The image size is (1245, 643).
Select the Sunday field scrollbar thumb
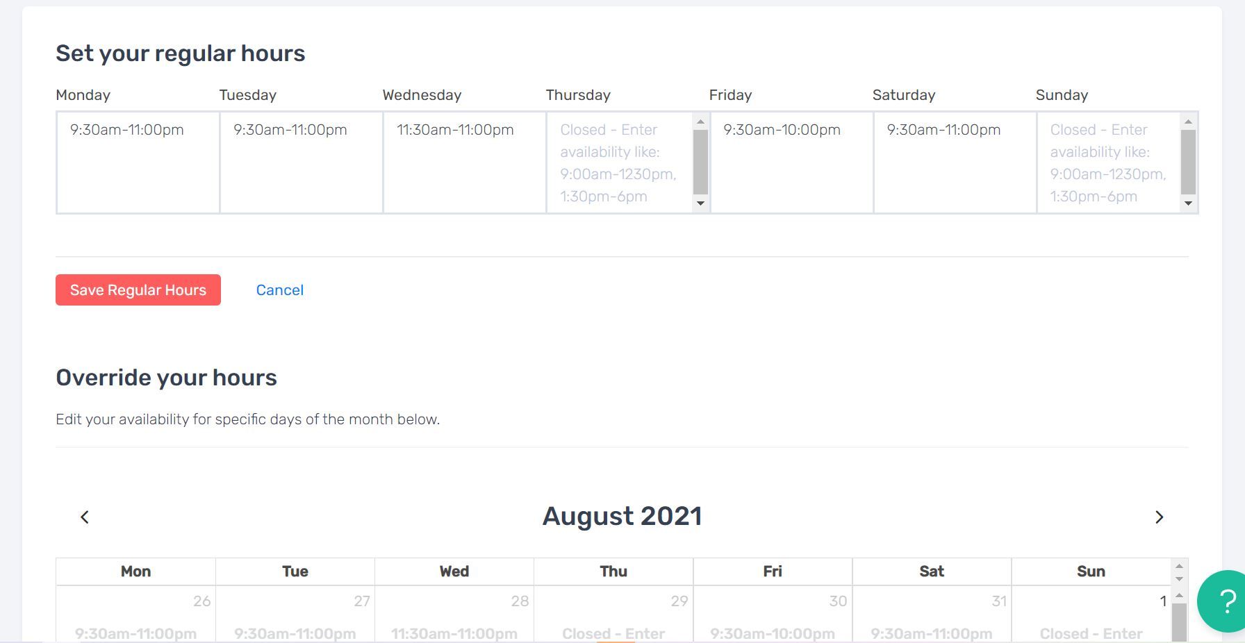(1188, 162)
